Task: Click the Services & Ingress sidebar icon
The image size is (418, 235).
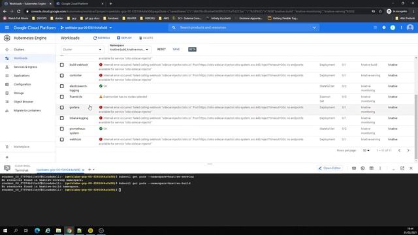Action: [7, 67]
